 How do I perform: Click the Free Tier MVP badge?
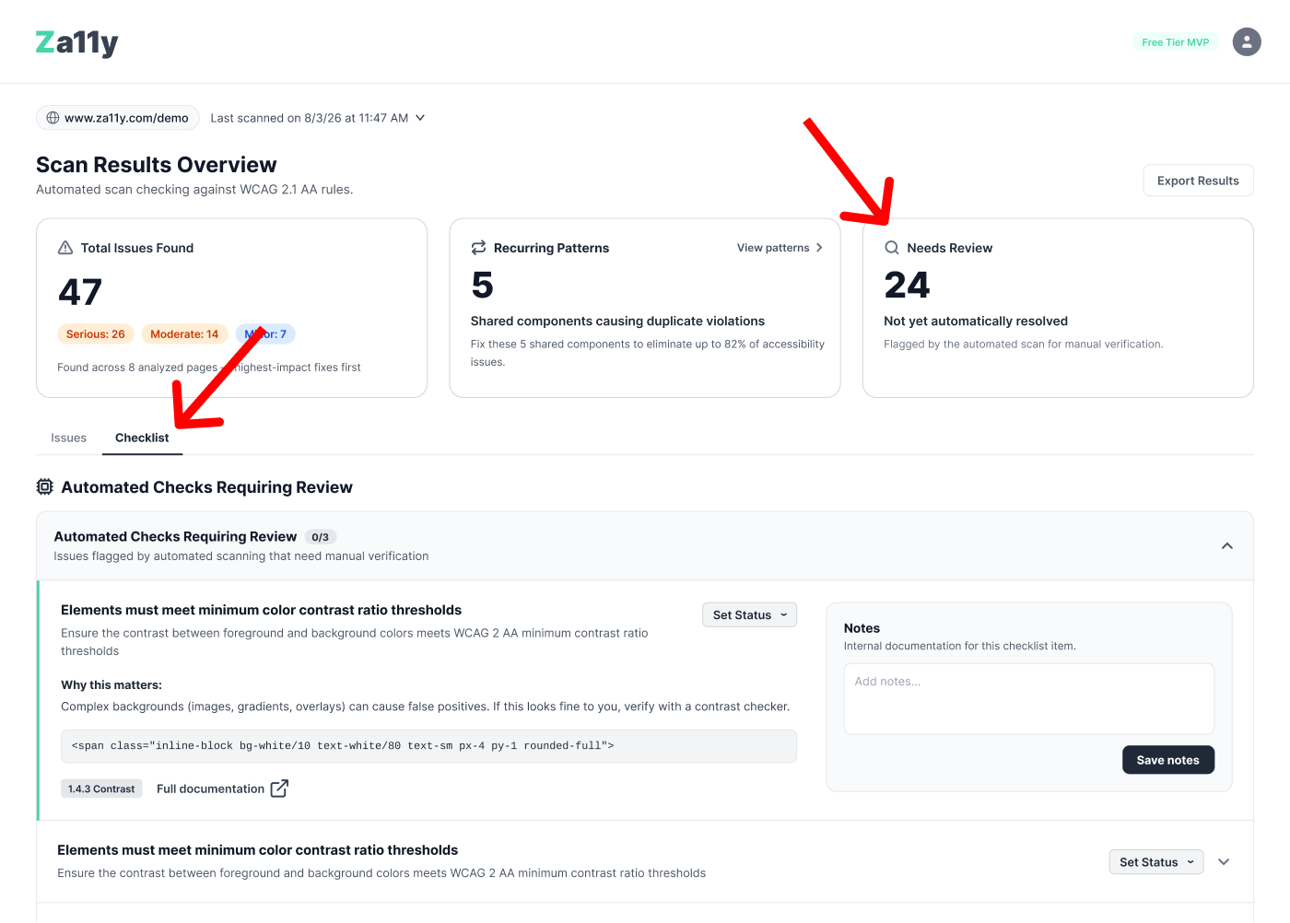[x=1176, y=42]
